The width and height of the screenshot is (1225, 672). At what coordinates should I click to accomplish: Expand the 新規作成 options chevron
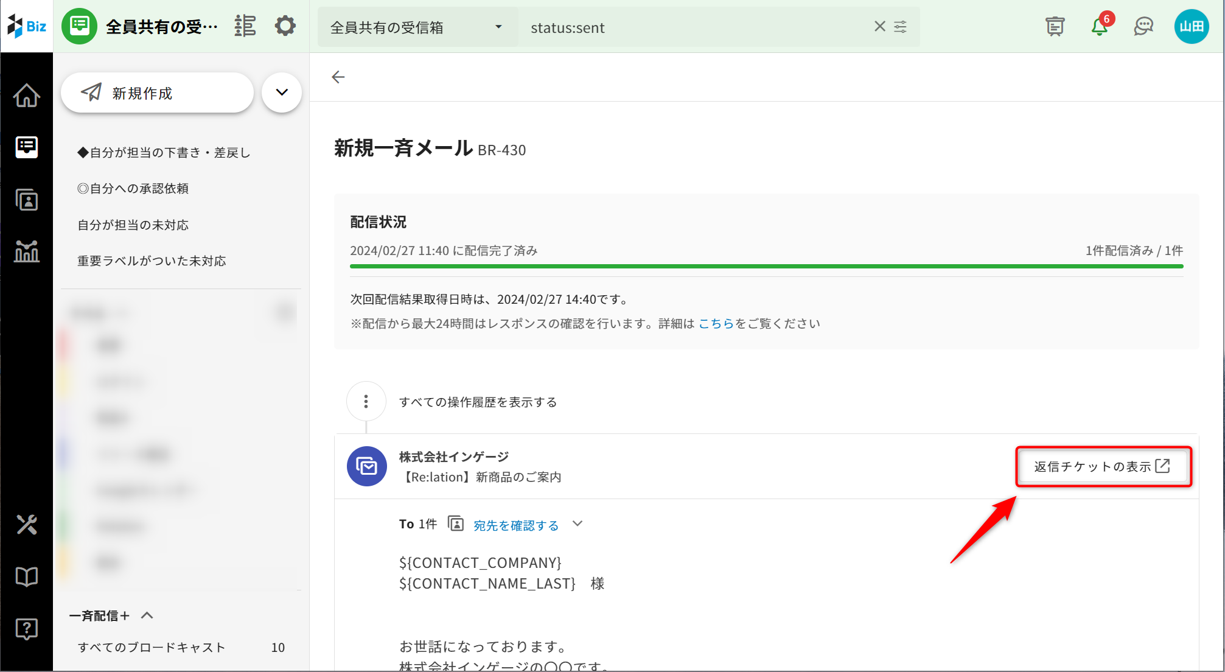point(282,93)
